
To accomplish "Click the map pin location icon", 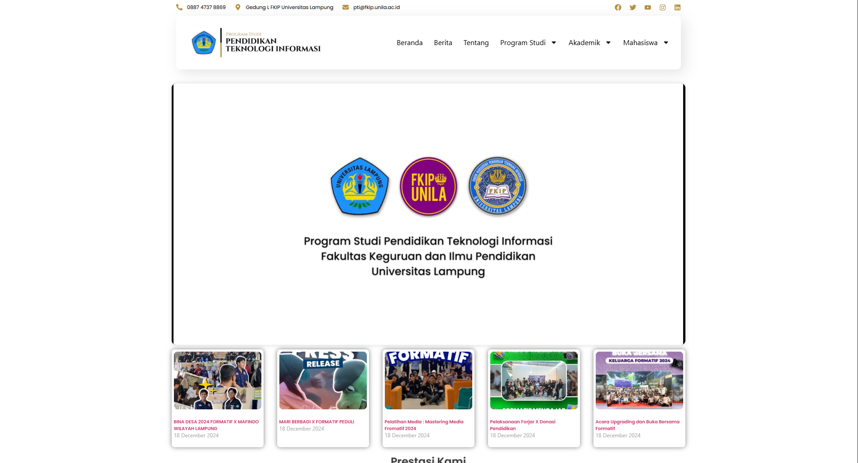I will coord(238,7).
